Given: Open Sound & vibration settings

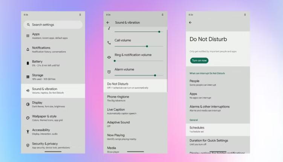Looking at the screenshot, I should pyautogui.click(x=53, y=91).
